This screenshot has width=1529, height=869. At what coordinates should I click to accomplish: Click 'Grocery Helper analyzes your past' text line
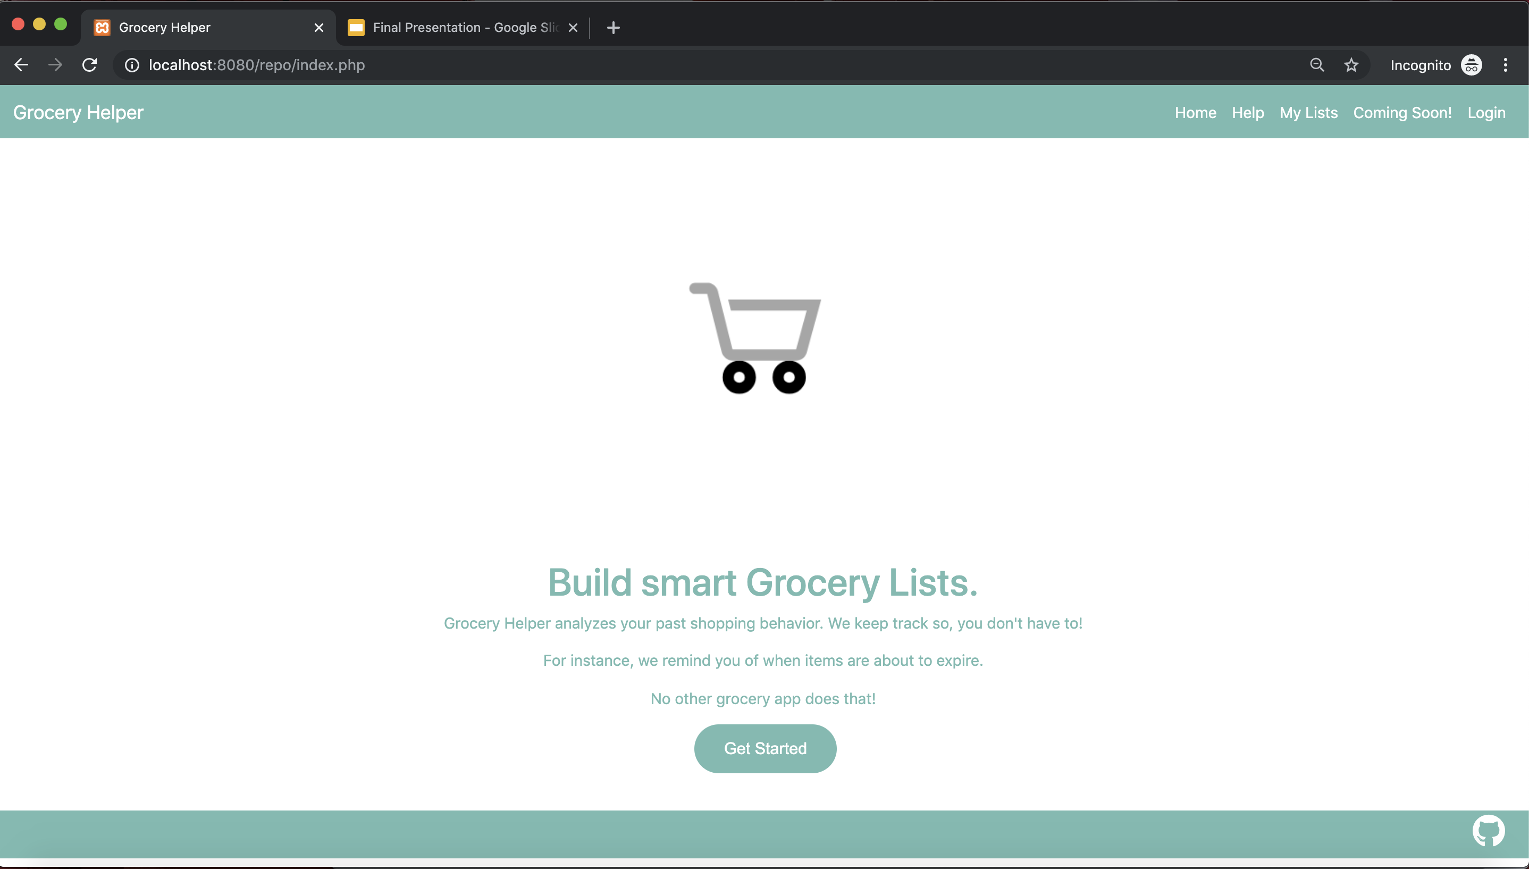click(763, 623)
